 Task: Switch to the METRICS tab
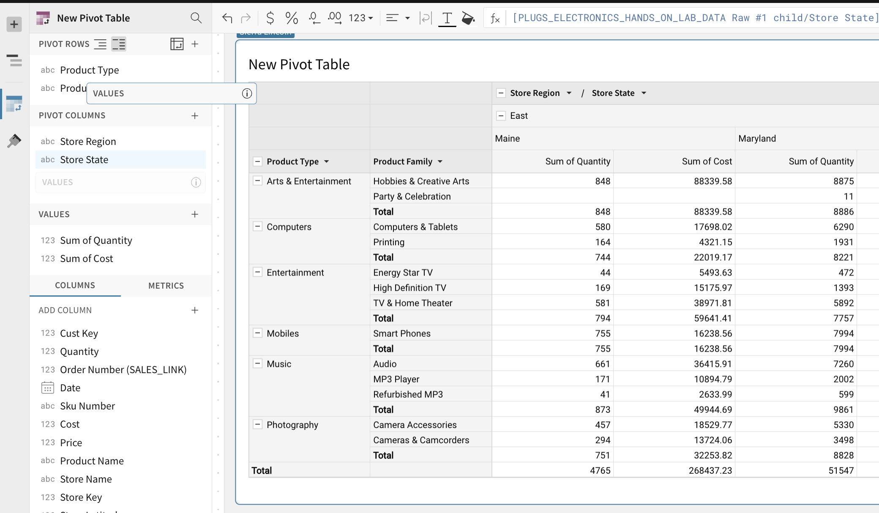[x=166, y=286]
